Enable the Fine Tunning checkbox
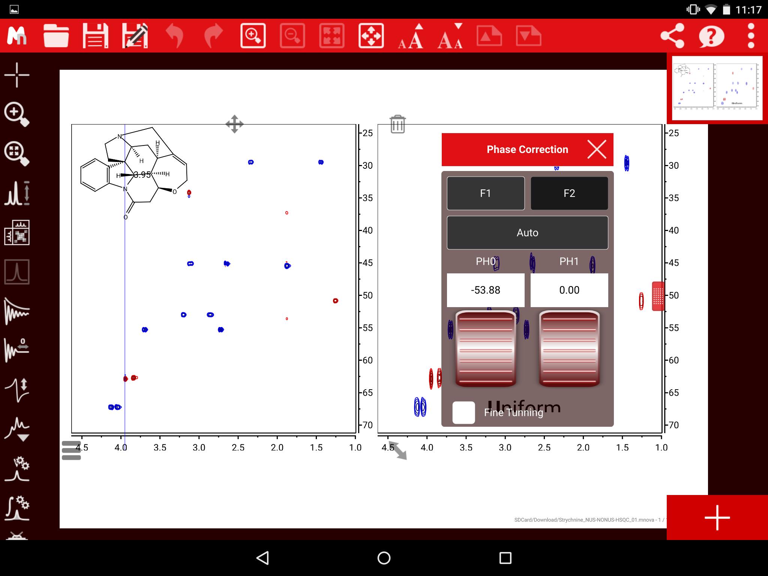The width and height of the screenshot is (768, 576). (463, 412)
